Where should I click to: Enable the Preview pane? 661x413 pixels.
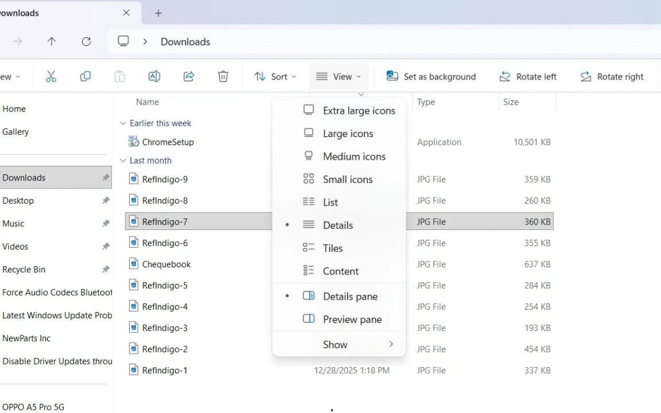tap(352, 319)
